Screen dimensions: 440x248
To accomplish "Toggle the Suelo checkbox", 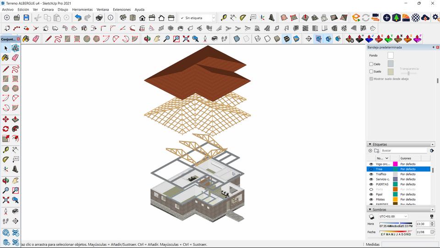I will click(371, 72).
